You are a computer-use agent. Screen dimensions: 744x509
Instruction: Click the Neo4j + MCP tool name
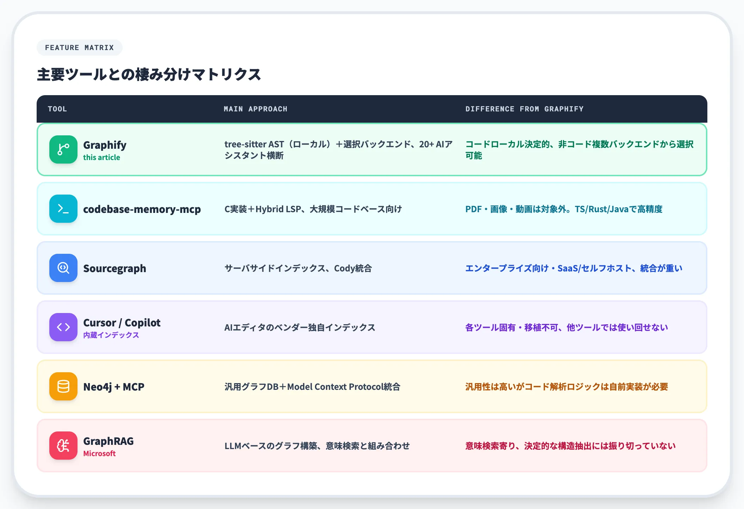(x=114, y=387)
